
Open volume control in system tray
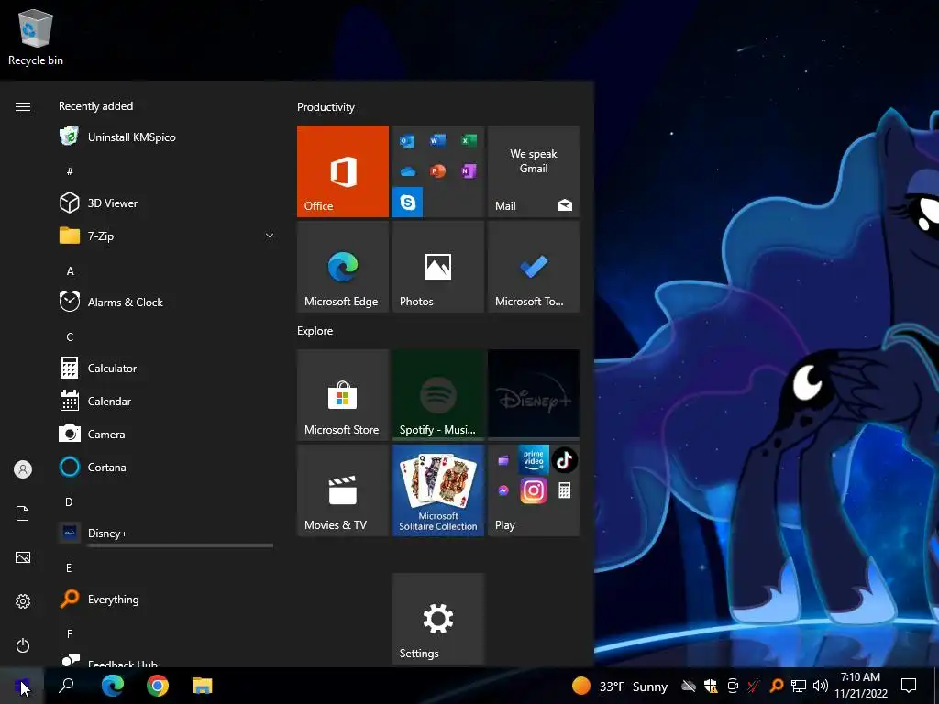point(821,686)
